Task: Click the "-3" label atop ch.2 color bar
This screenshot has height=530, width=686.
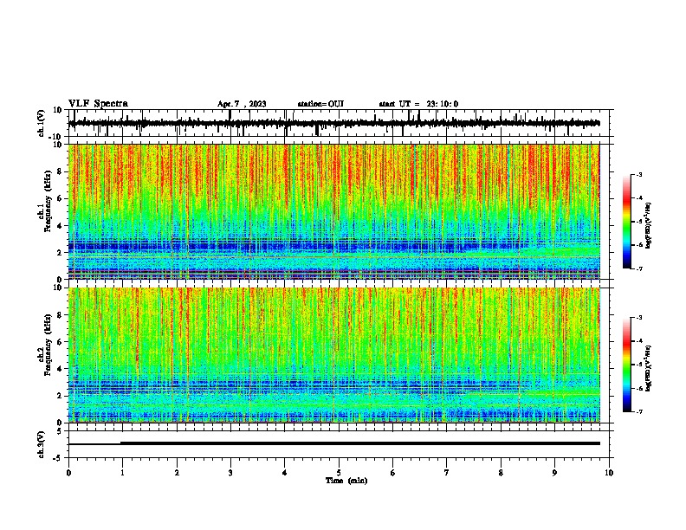Action: 638,318
